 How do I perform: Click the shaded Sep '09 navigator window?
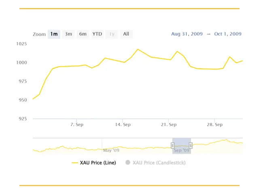point(182,146)
